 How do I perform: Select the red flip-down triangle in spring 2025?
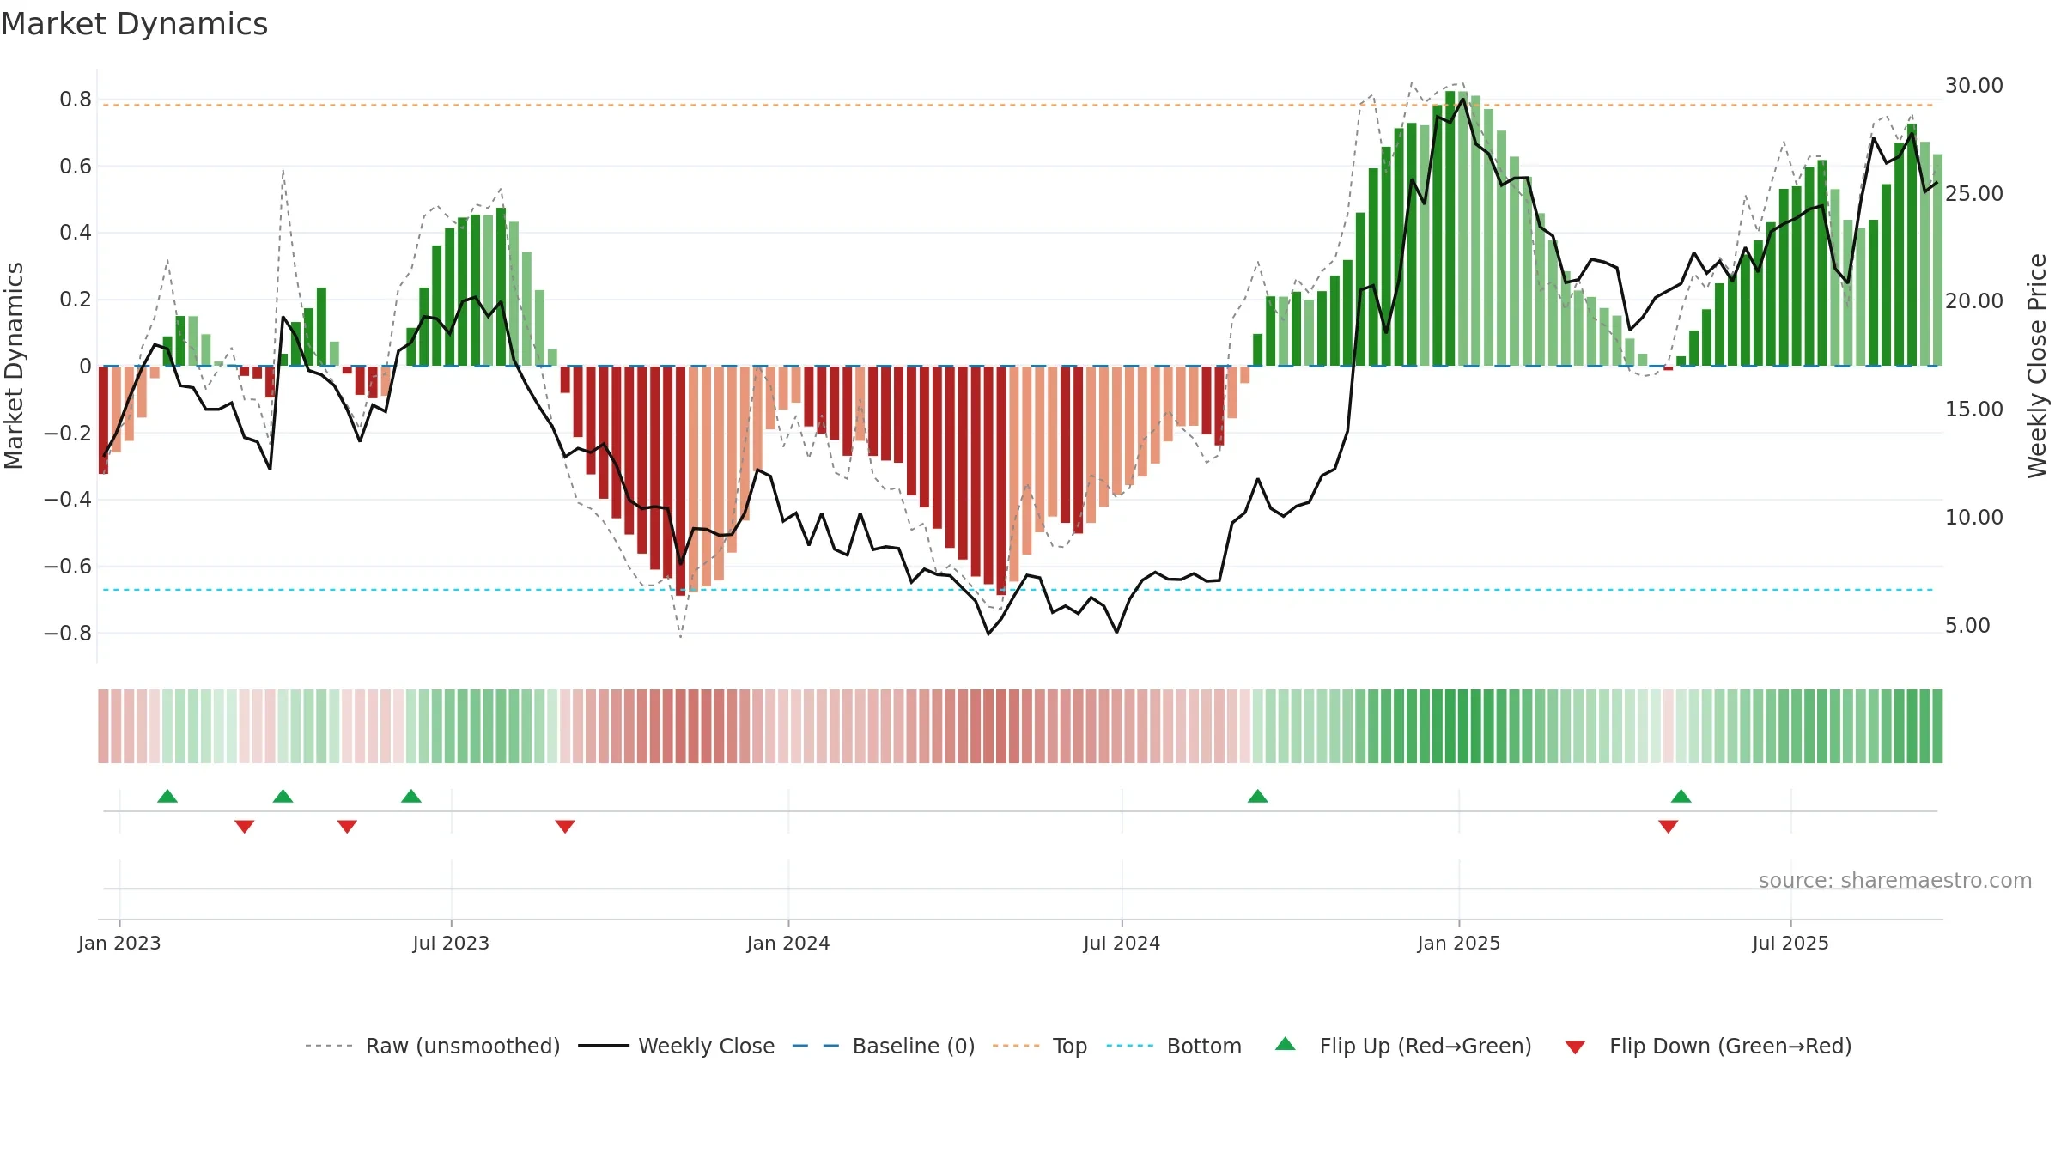[1668, 827]
